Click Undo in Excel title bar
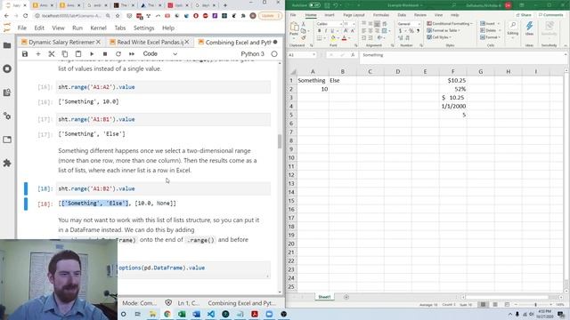Viewport: 570px width, 320px height. pos(336,5)
